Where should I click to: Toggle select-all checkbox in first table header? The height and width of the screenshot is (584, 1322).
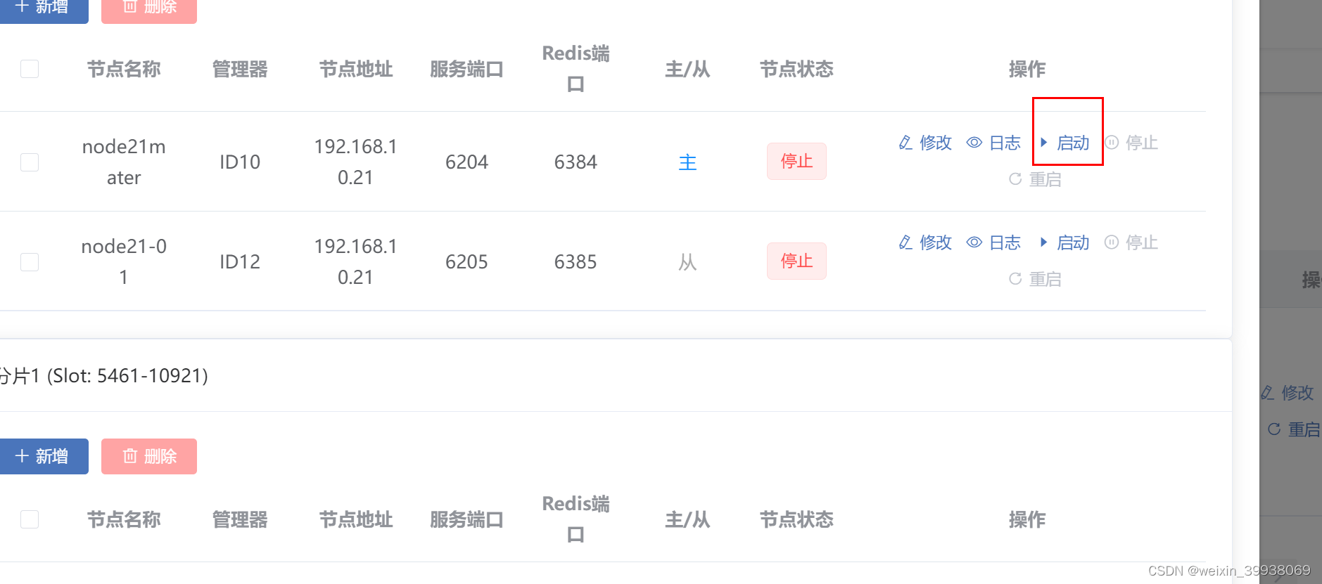click(x=30, y=69)
